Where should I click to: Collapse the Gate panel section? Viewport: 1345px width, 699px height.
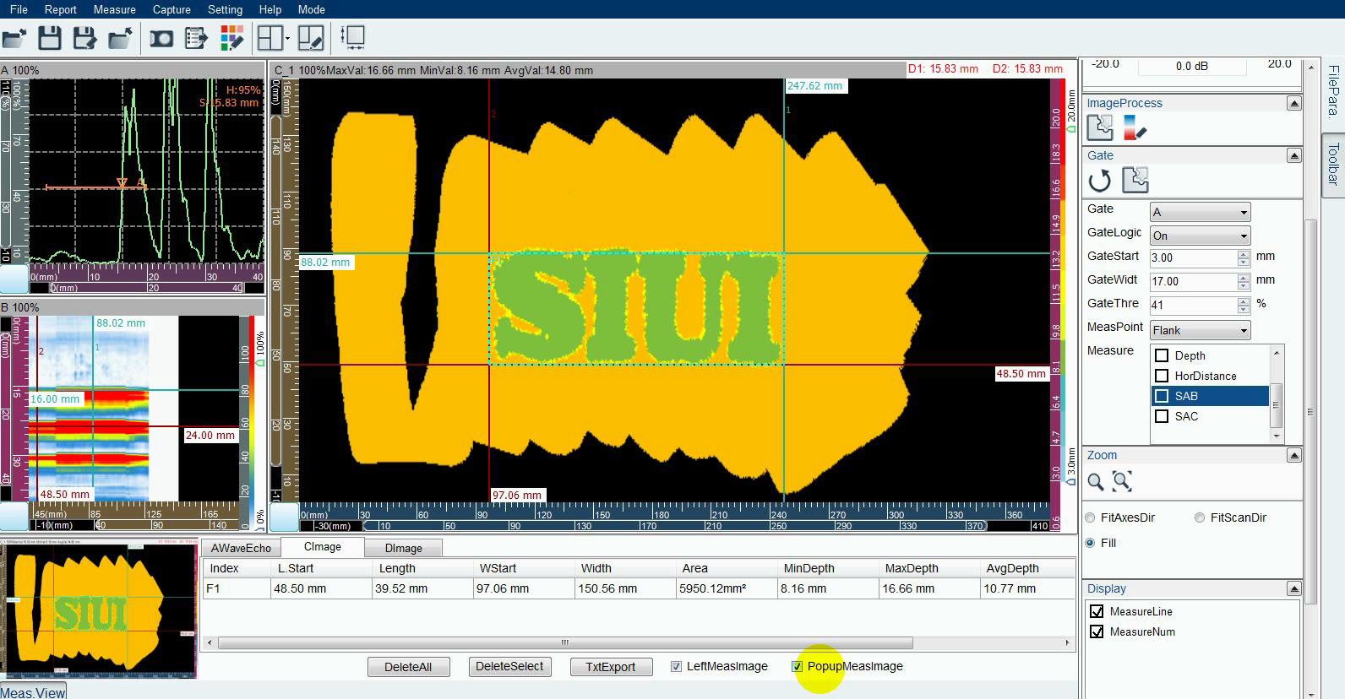[x=1293, y=155]
